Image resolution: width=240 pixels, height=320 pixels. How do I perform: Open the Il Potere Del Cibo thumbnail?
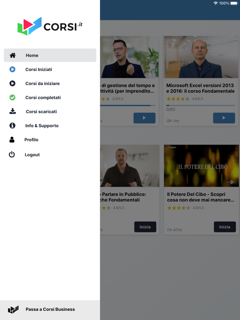201,166
